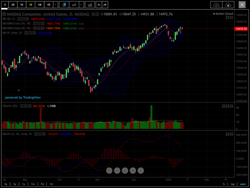
Task: Open settings for Volume (20) indicator
Action: (26, 106)
